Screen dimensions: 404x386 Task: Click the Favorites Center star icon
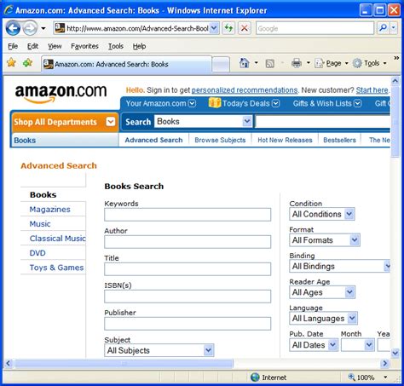coord(11,62)
